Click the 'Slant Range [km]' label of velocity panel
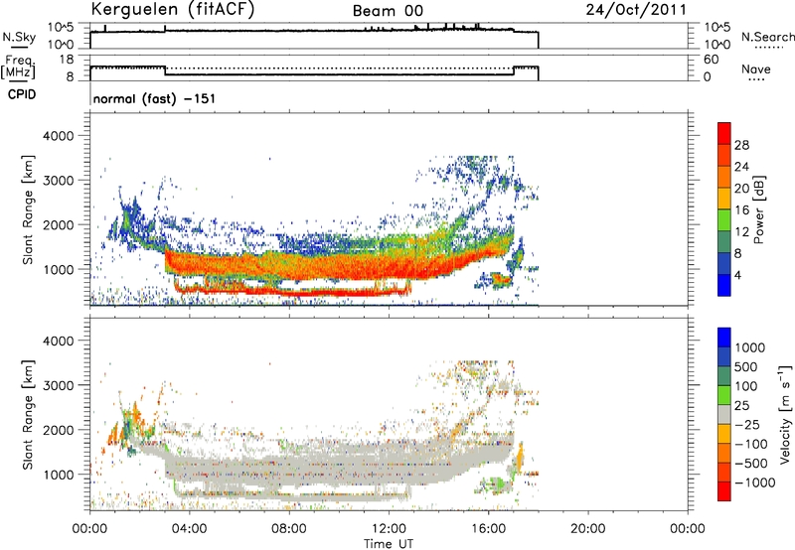Screen dimensions: 795x550 [x=28, y=415]
